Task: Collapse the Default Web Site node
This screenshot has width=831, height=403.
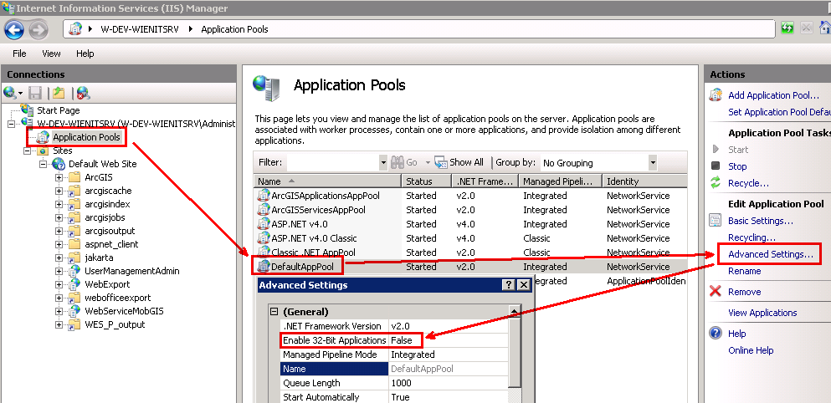Action: 43,164
